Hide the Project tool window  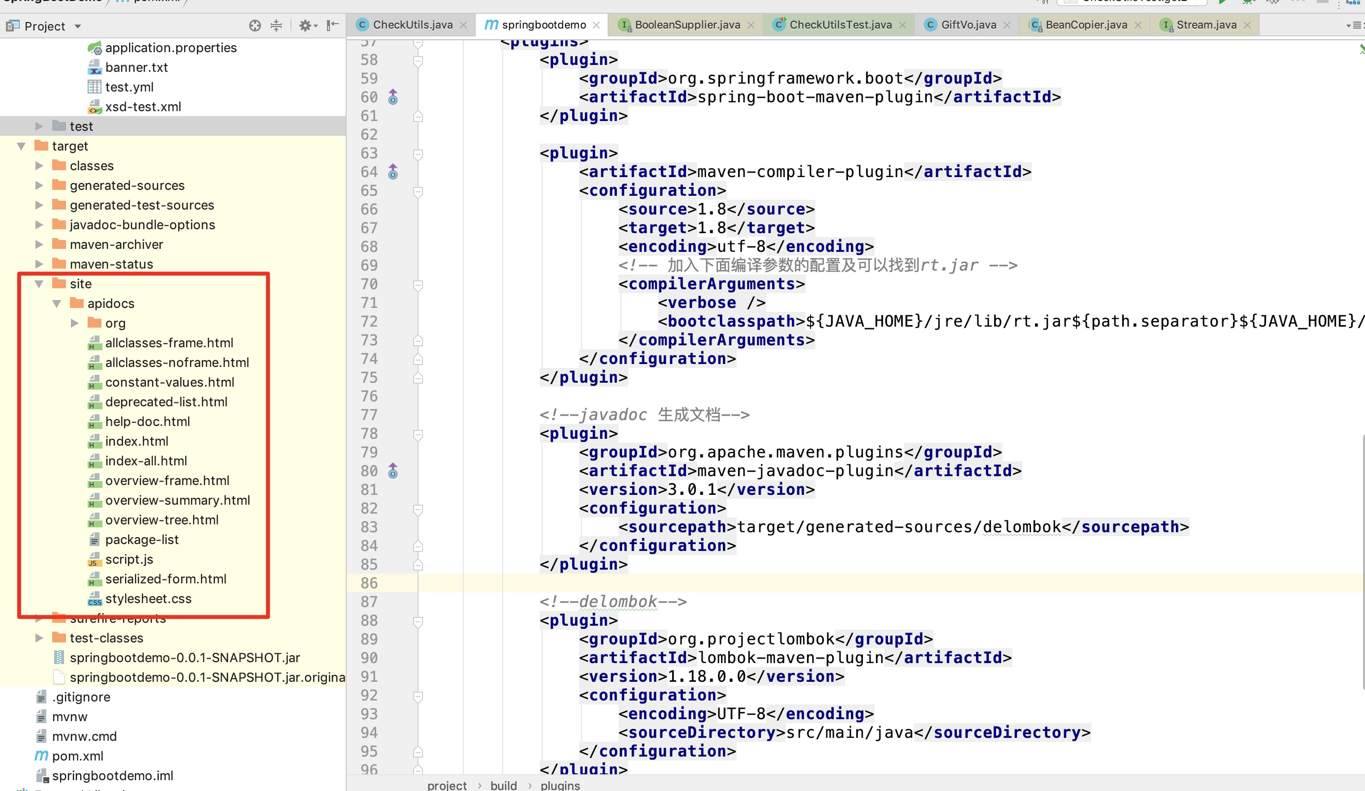click(332, 26)
